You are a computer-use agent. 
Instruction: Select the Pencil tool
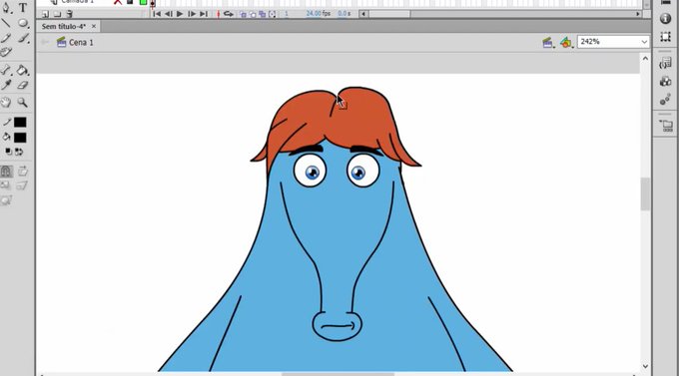(6, 38)
